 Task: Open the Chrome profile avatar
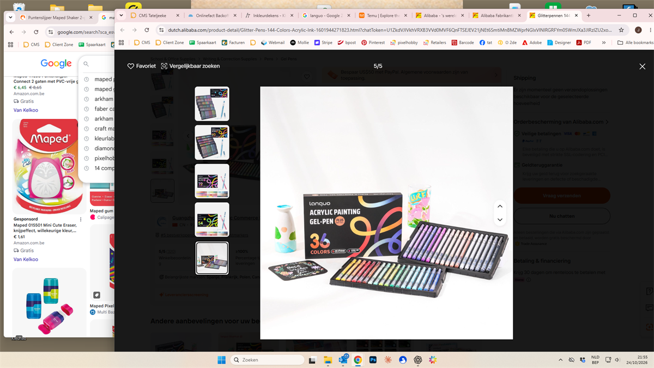(638, 30)
